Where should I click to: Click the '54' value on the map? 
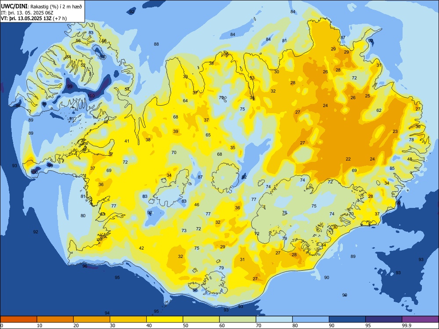[68, 57]
